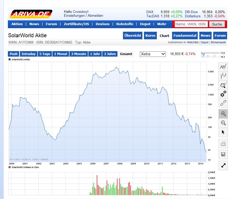
Task: Click the Einstellungen link
Action: coord(74,16)
